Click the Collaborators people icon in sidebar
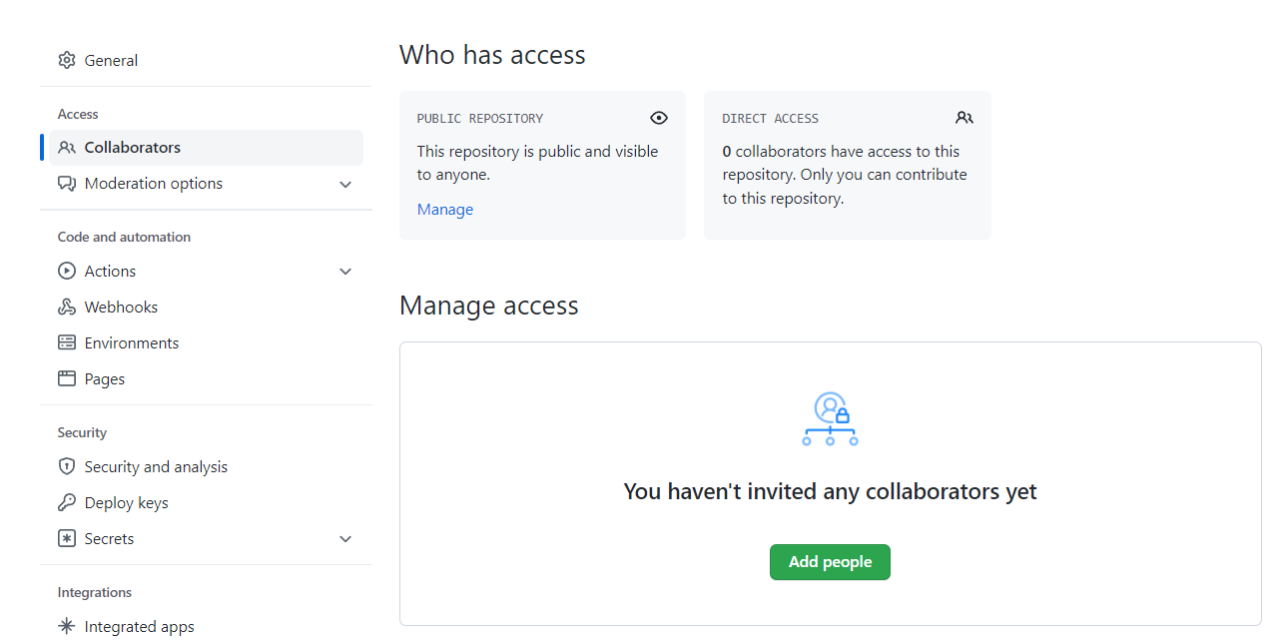This screenshot has width=1285, height=642. click(x=67, y=148)
